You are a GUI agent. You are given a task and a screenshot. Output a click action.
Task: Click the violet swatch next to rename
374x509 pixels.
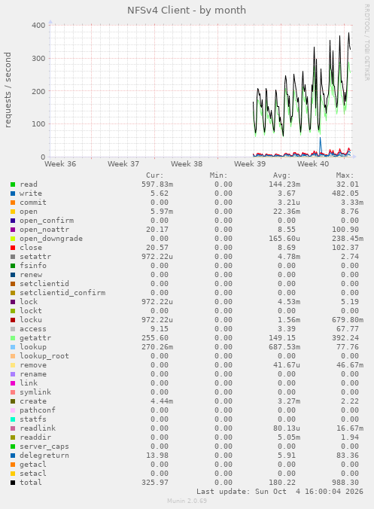pyautogui.click(x=13, y=374)
